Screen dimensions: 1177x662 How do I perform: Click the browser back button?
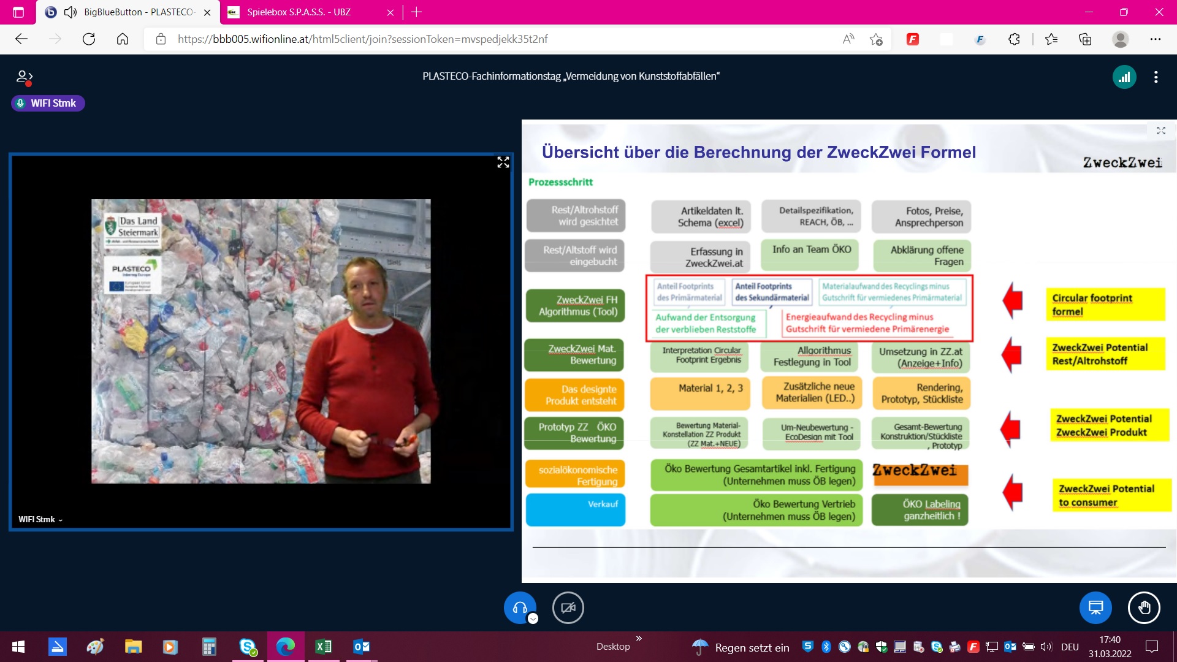pos(21,39)
